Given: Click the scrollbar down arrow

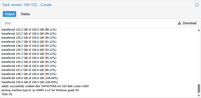Looking at the screenshot, I should click(x=199, y=95).
